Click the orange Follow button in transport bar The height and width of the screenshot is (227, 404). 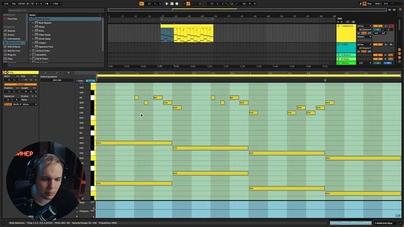pyautogui.click(x=141, y=4)
